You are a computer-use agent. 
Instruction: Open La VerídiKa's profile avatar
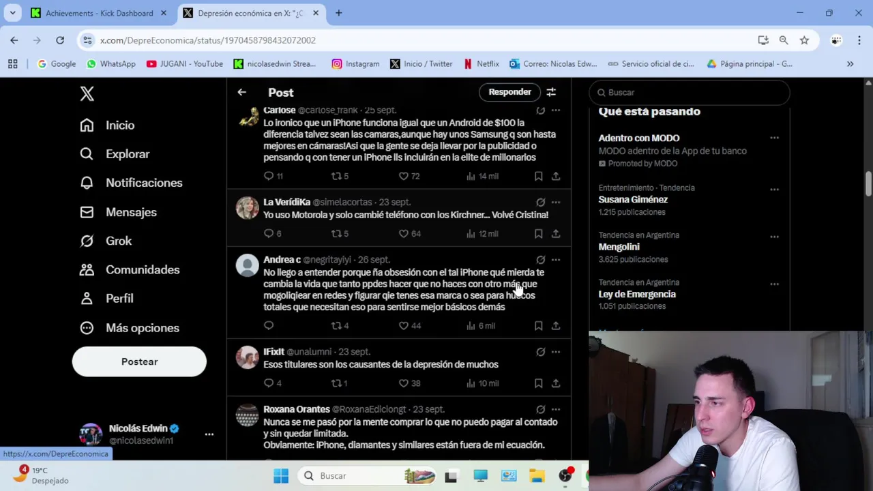[248, 208]
